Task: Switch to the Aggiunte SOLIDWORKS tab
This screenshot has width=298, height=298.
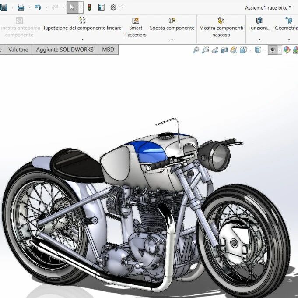Action: pyautogui.click(x=65, y=50)
